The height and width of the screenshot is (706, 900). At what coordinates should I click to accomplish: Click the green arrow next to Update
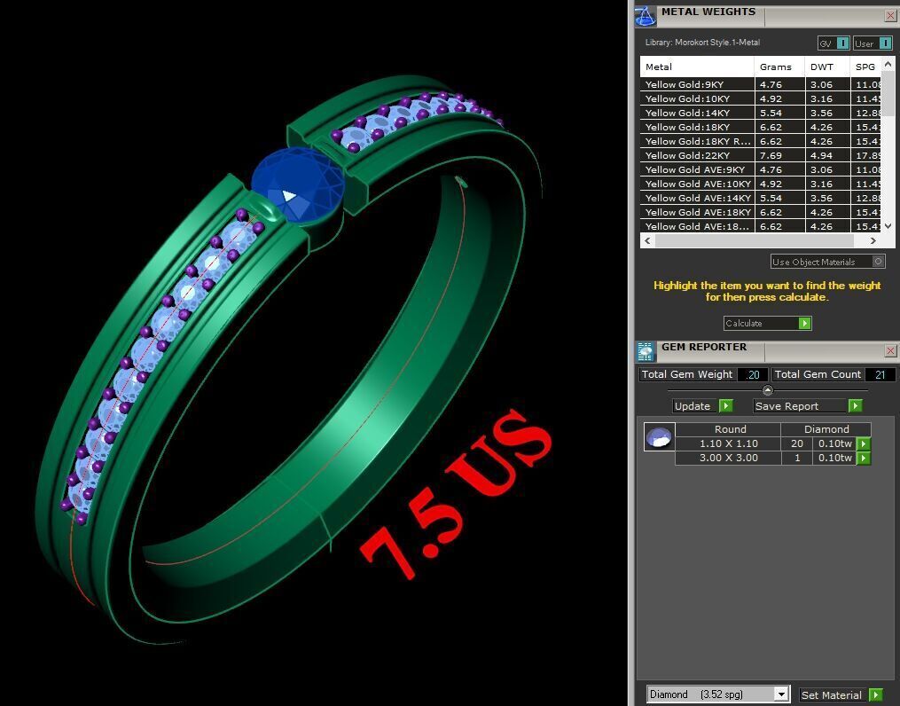click(726, 406)
